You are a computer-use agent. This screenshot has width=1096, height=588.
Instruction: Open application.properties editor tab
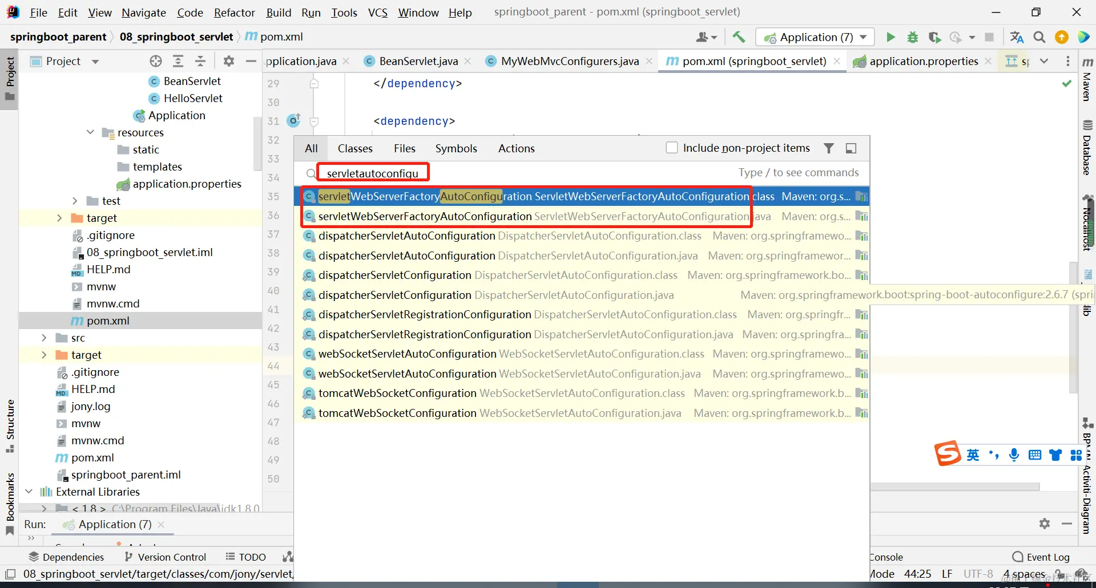coord(924,61)
